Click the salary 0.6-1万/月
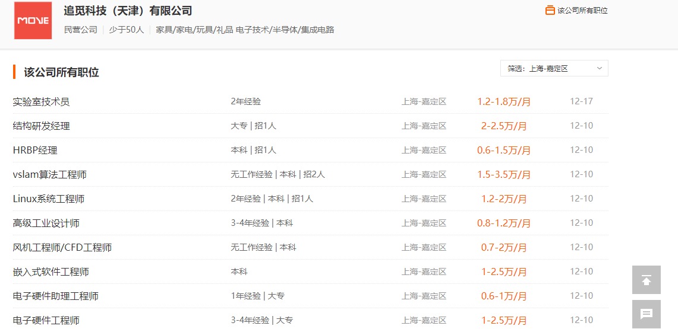Screen dimensions: 678x329 (504, 296)
